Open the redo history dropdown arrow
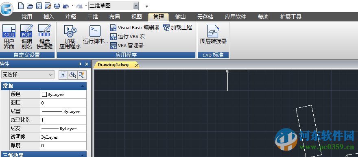 [86, 6]
